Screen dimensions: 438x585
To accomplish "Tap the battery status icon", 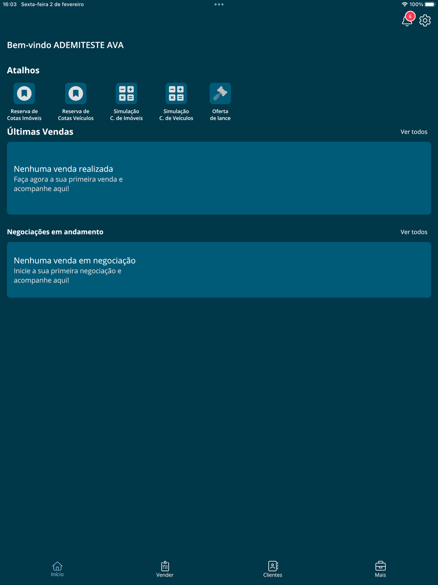I will pos(430,4).
